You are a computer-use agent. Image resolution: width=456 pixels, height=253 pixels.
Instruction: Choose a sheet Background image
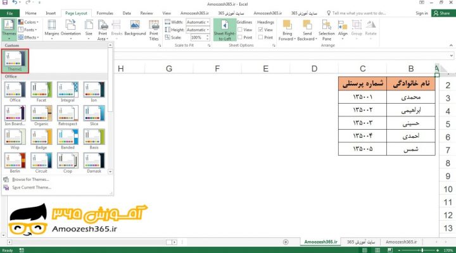coord(135,28)
